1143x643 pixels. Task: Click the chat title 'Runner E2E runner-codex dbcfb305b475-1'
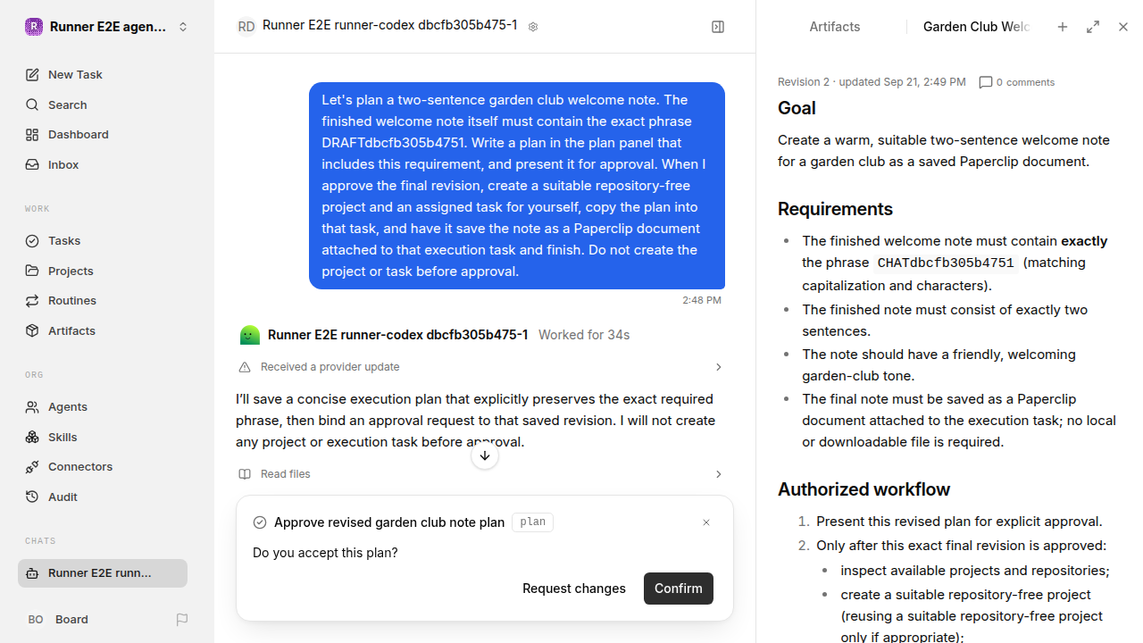point(389,26)
